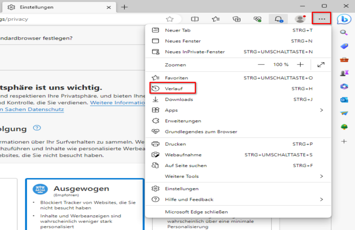The image size is (355, 230).
Task: Expand the Weitere Tools submenu
Action: point(238,176)
